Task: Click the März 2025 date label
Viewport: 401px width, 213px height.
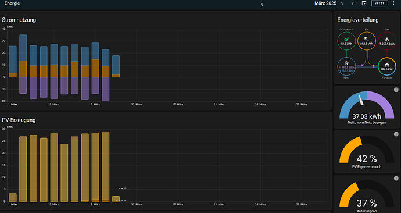Action: tap(325, 3)
